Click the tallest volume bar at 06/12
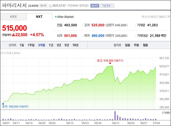The image size is (171, 126). pyautogui.click(x=115, y=116)
